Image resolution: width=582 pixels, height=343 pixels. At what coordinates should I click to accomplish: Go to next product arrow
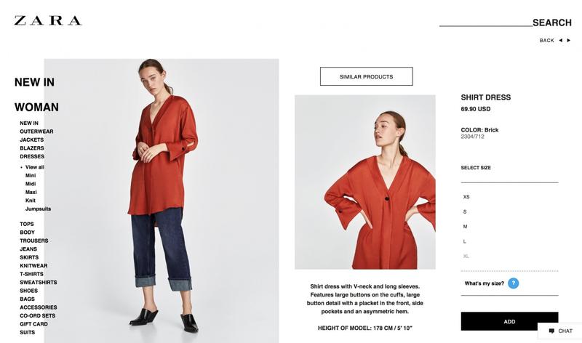[x=569, y=41]
